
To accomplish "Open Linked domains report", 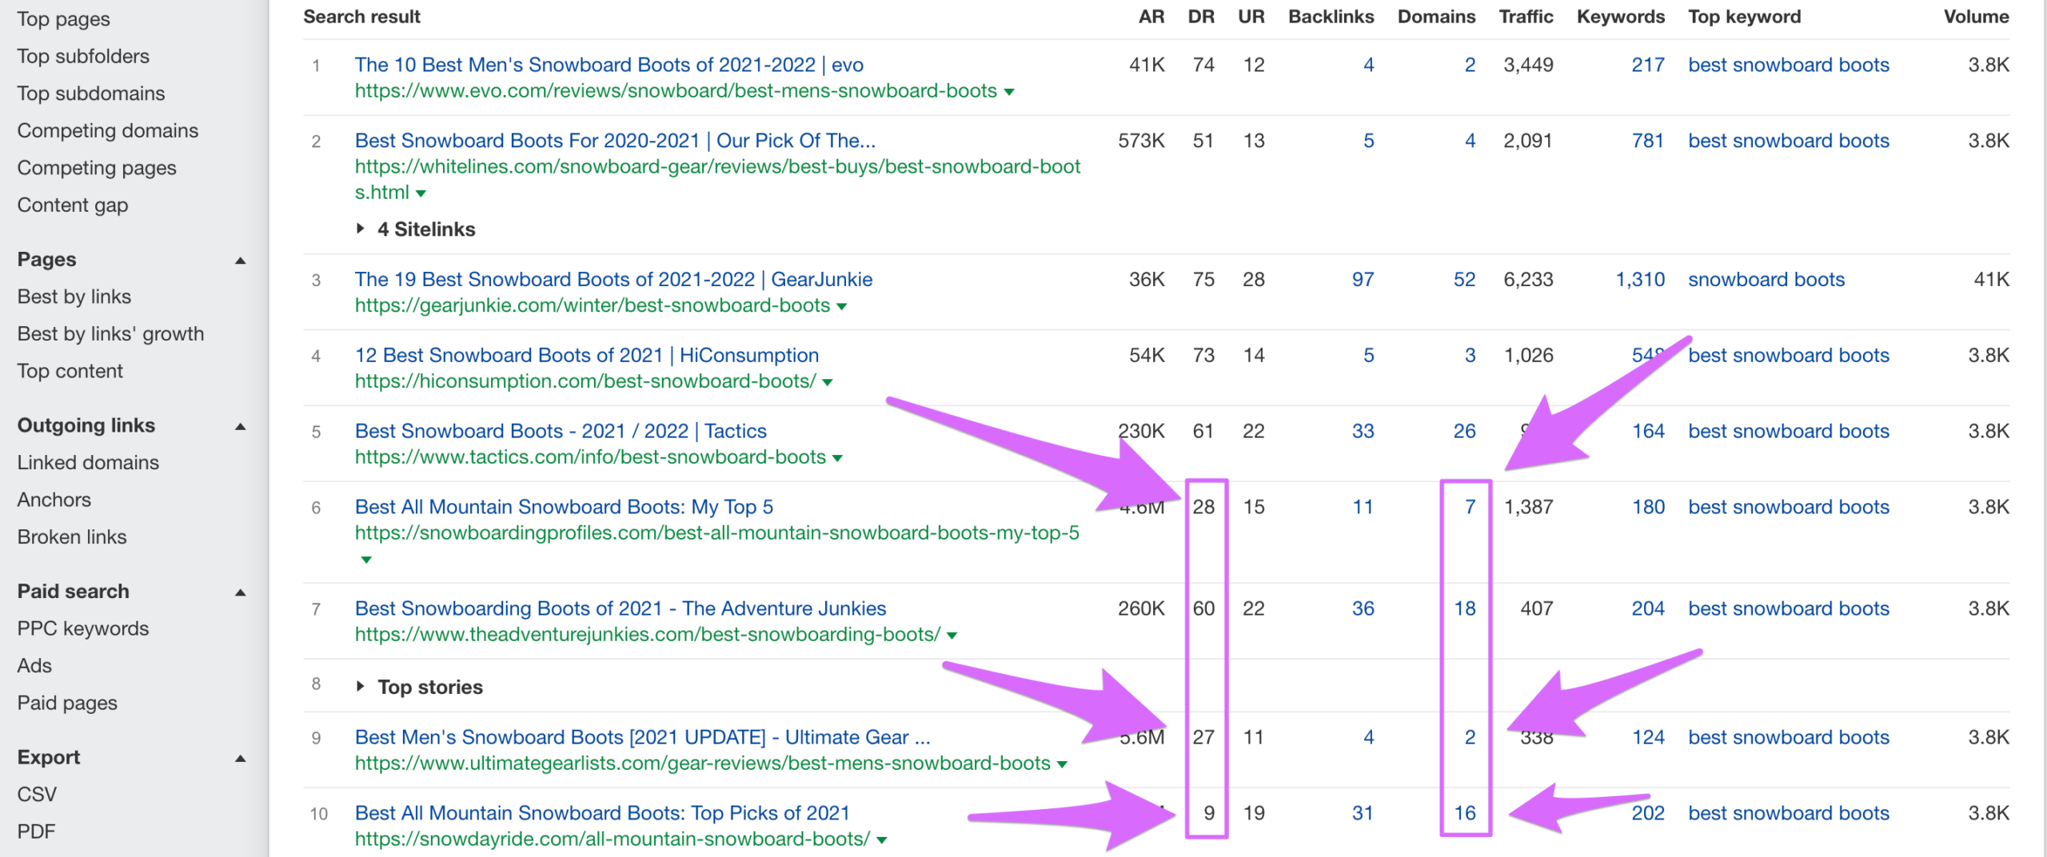I will click(x=88, y=462).
